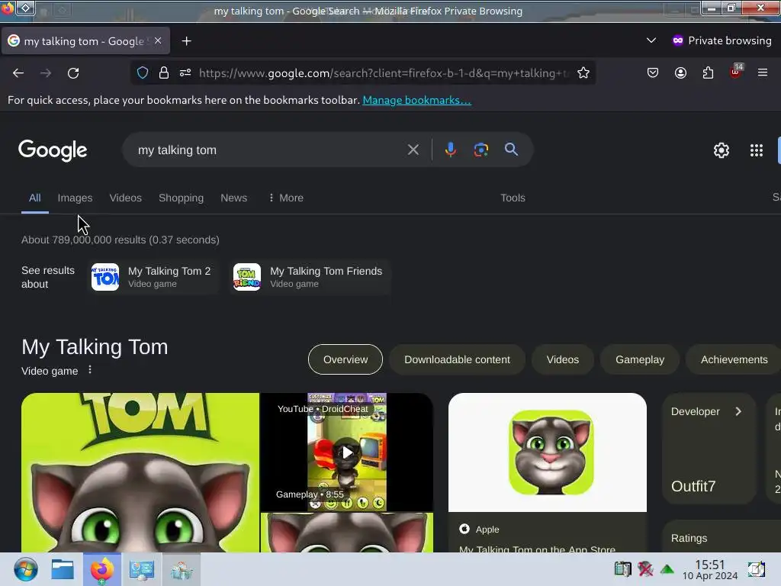Select the Achievements chip
This screenshot has height=586, width=781.
coord(734,359)
